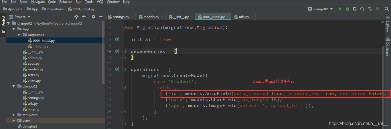This screenshot has height=129, width=391.
Task: Start debugging with the green bug icon
Action: coord(347,9)
